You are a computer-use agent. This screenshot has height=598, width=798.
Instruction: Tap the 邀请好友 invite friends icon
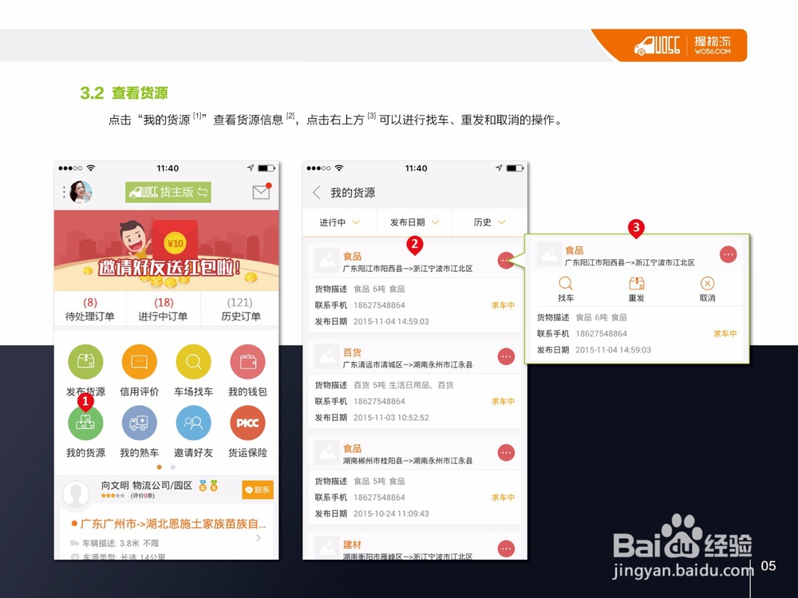click(193, 423)
